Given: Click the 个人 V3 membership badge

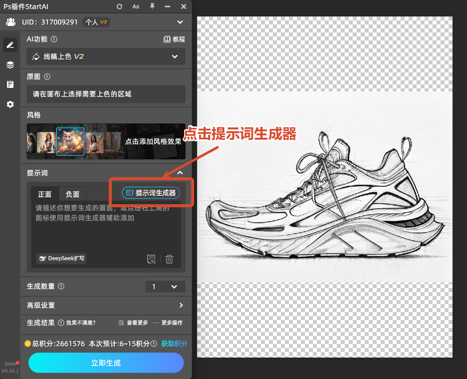Looking at the screenshot, I should 96,22.
